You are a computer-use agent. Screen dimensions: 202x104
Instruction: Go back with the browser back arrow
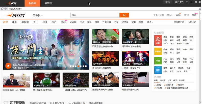[x=6, y=9]
